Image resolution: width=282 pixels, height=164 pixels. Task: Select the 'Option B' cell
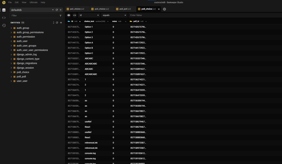pos(89,48)
